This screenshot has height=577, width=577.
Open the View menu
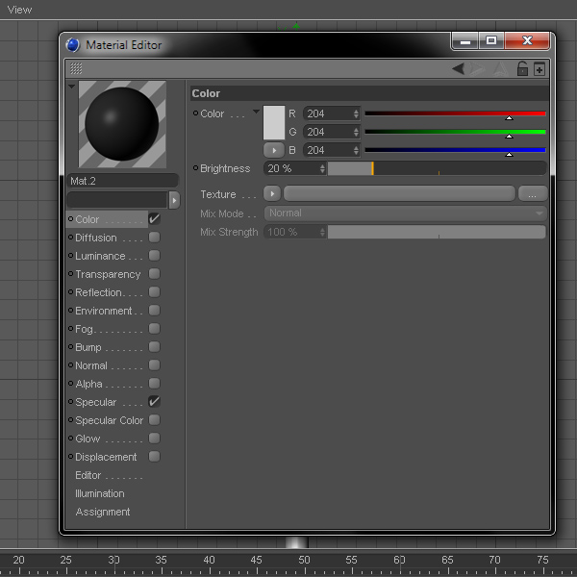[x=19, y=10]
